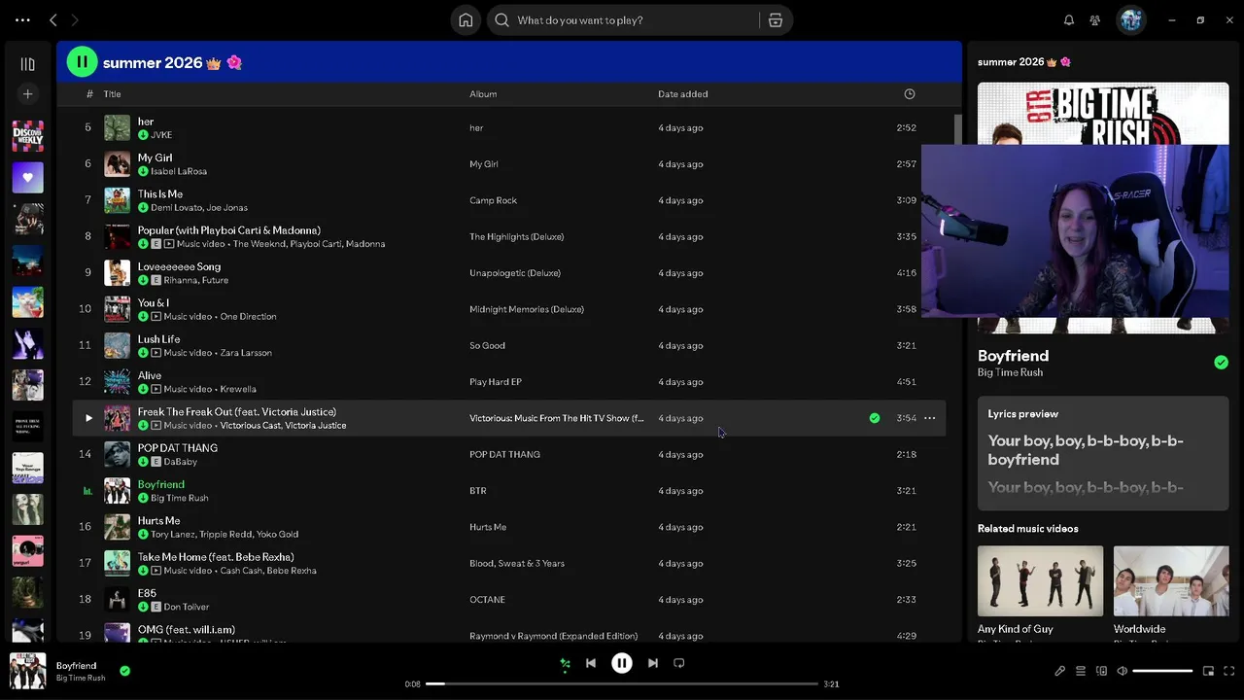Toggle smart shuffle
The height and width of the screenshot is (700, 1244).
tap(565, 664)
